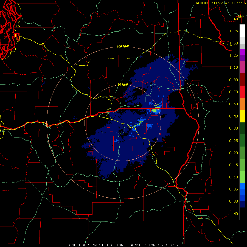Click the 0.30 legend value

(x=234, y=128)
